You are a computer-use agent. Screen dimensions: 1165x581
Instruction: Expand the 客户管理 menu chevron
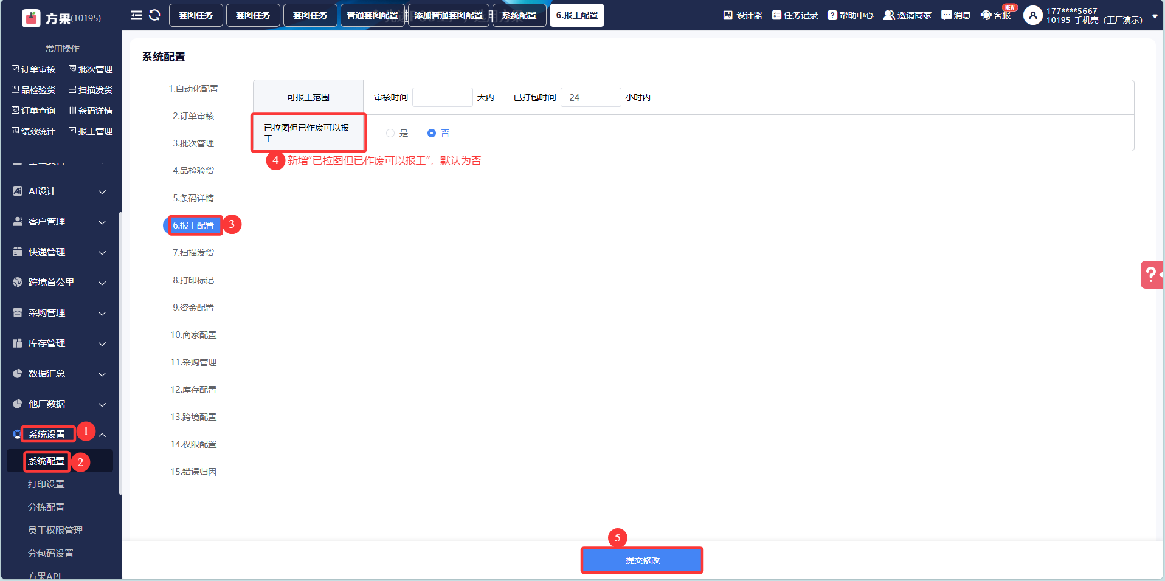pos(102,222)
